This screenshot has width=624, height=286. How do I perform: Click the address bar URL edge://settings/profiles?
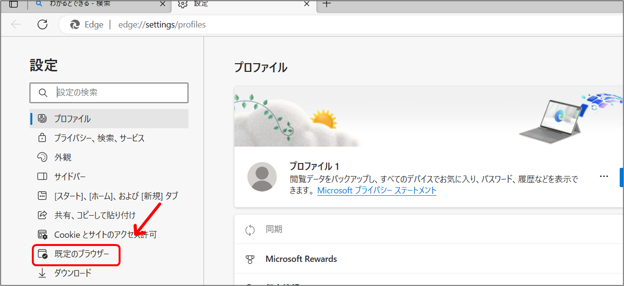[x=162, y=25]
